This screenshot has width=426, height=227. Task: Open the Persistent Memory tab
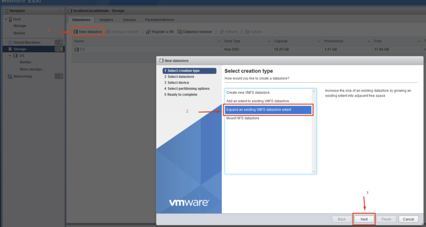(x=159, y=20)
